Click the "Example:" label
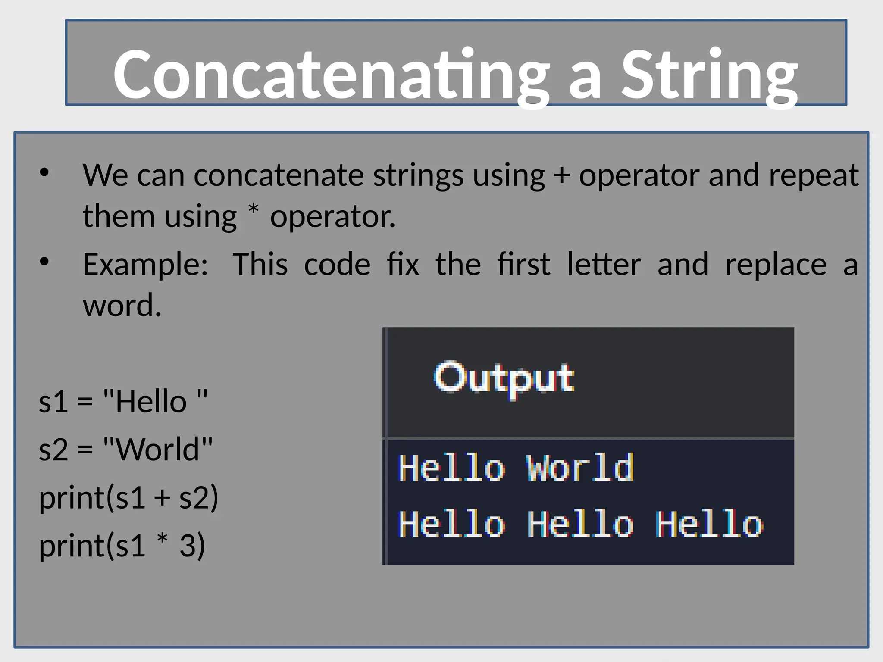The height and width of the screenshot is (662, 883). tap(145, 264)
